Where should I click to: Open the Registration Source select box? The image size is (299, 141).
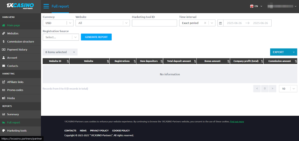click(60, 37)
